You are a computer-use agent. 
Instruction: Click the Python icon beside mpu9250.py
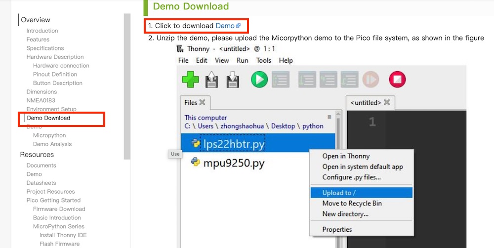(x=196, y=162)
